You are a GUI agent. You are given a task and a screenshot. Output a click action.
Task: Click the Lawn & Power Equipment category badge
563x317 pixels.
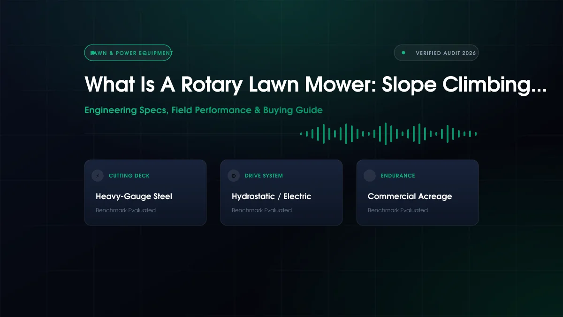[x=129, y=53]
